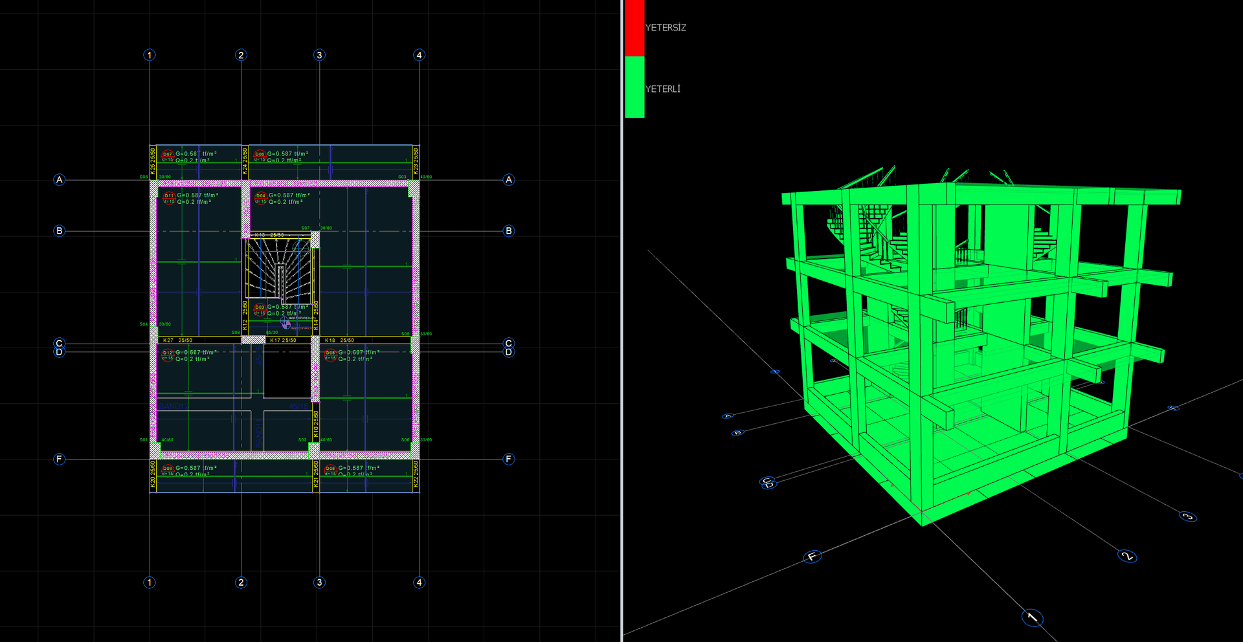Click the red YETERSİZ legend color swatch
This screenshot has height=642, width=1243.
coord(634,28)
